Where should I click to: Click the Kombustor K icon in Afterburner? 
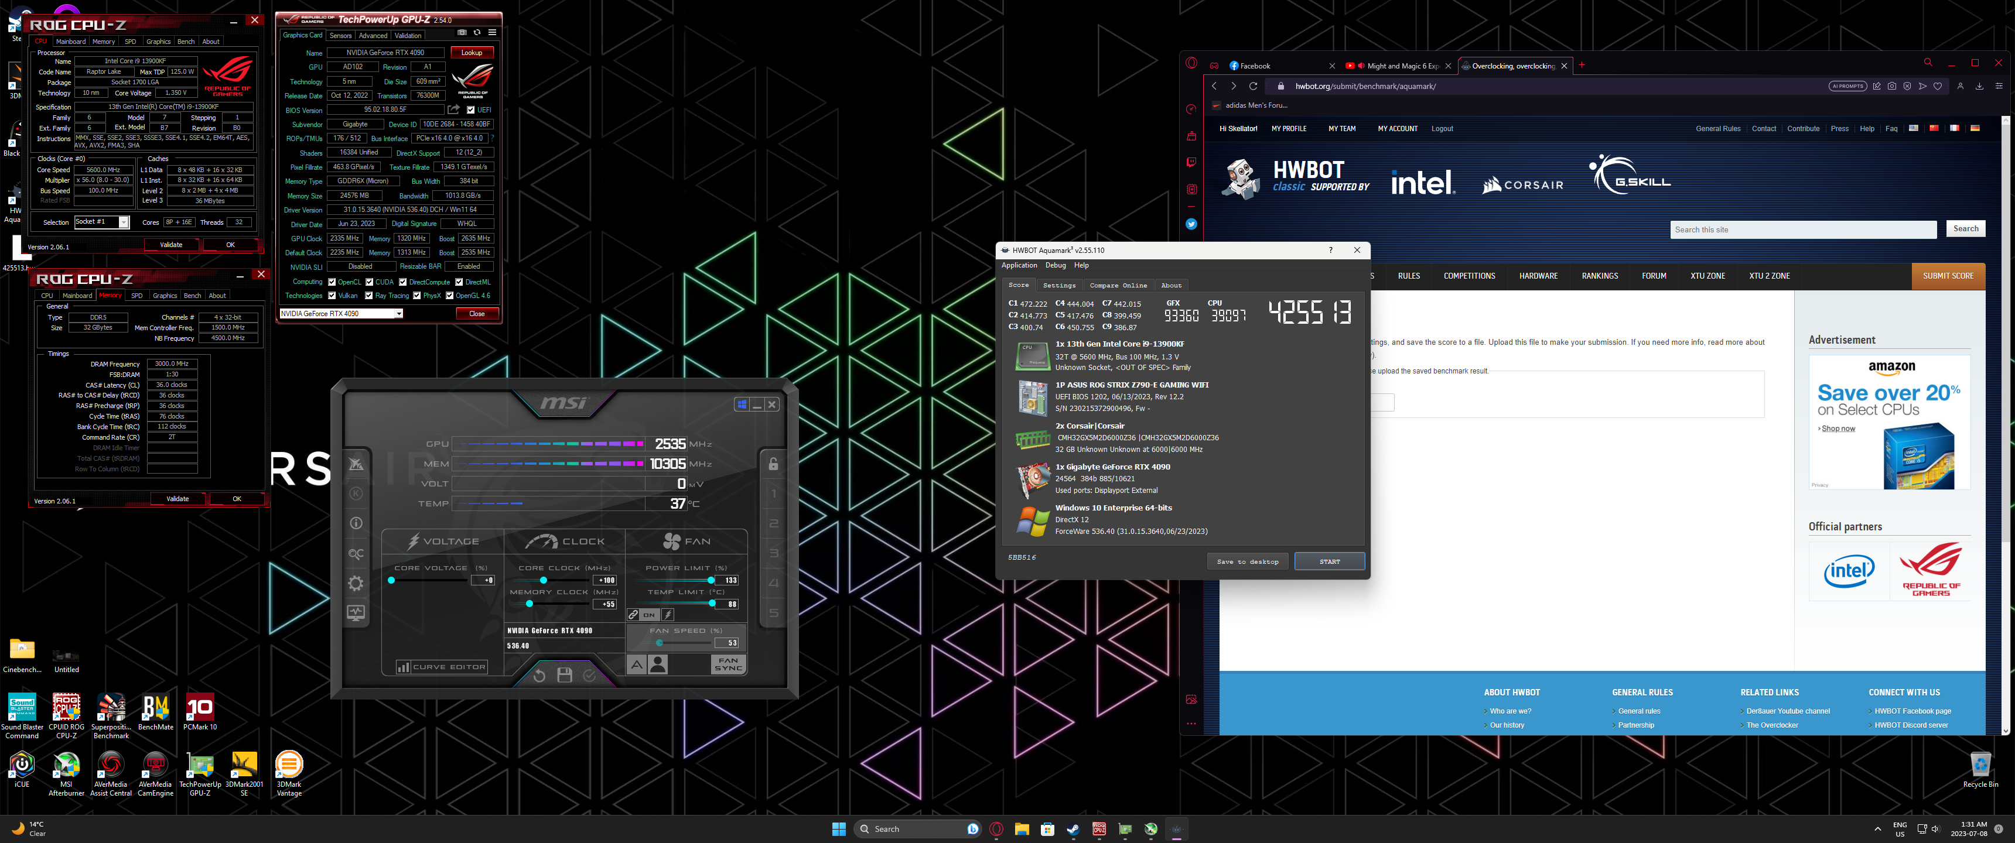[356, 494]
